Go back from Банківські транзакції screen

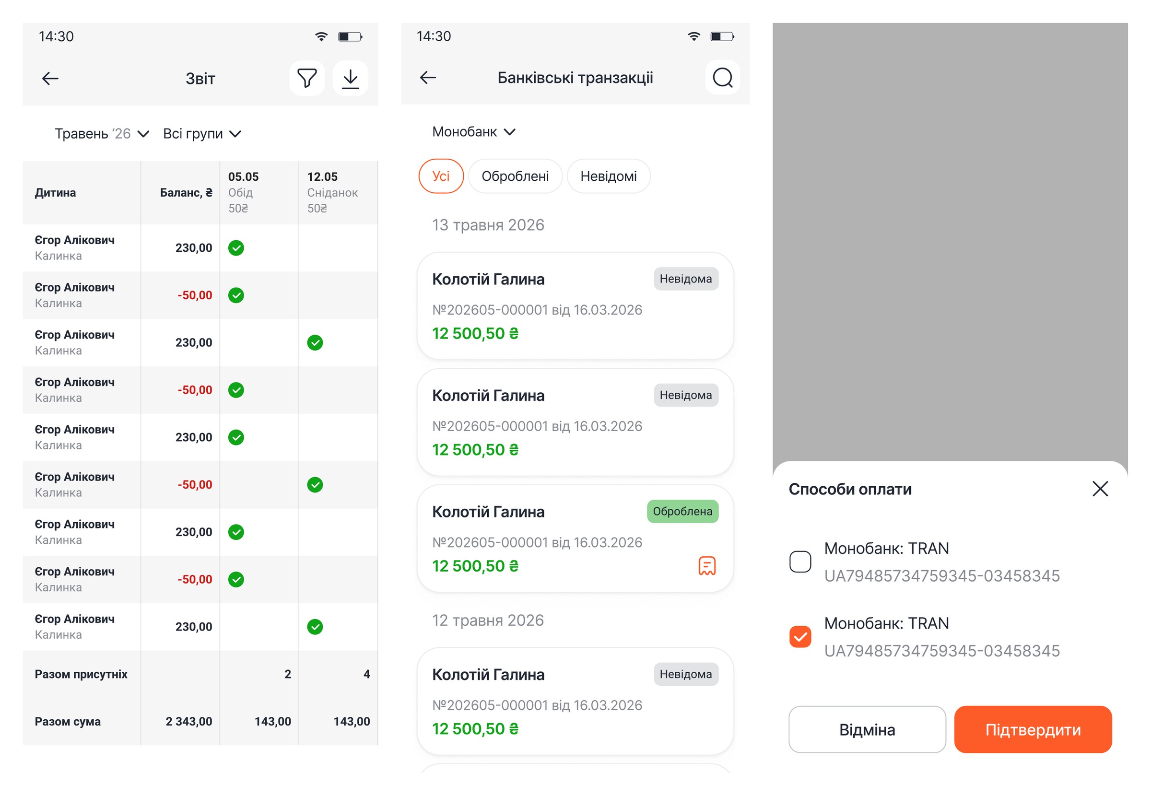428,77
